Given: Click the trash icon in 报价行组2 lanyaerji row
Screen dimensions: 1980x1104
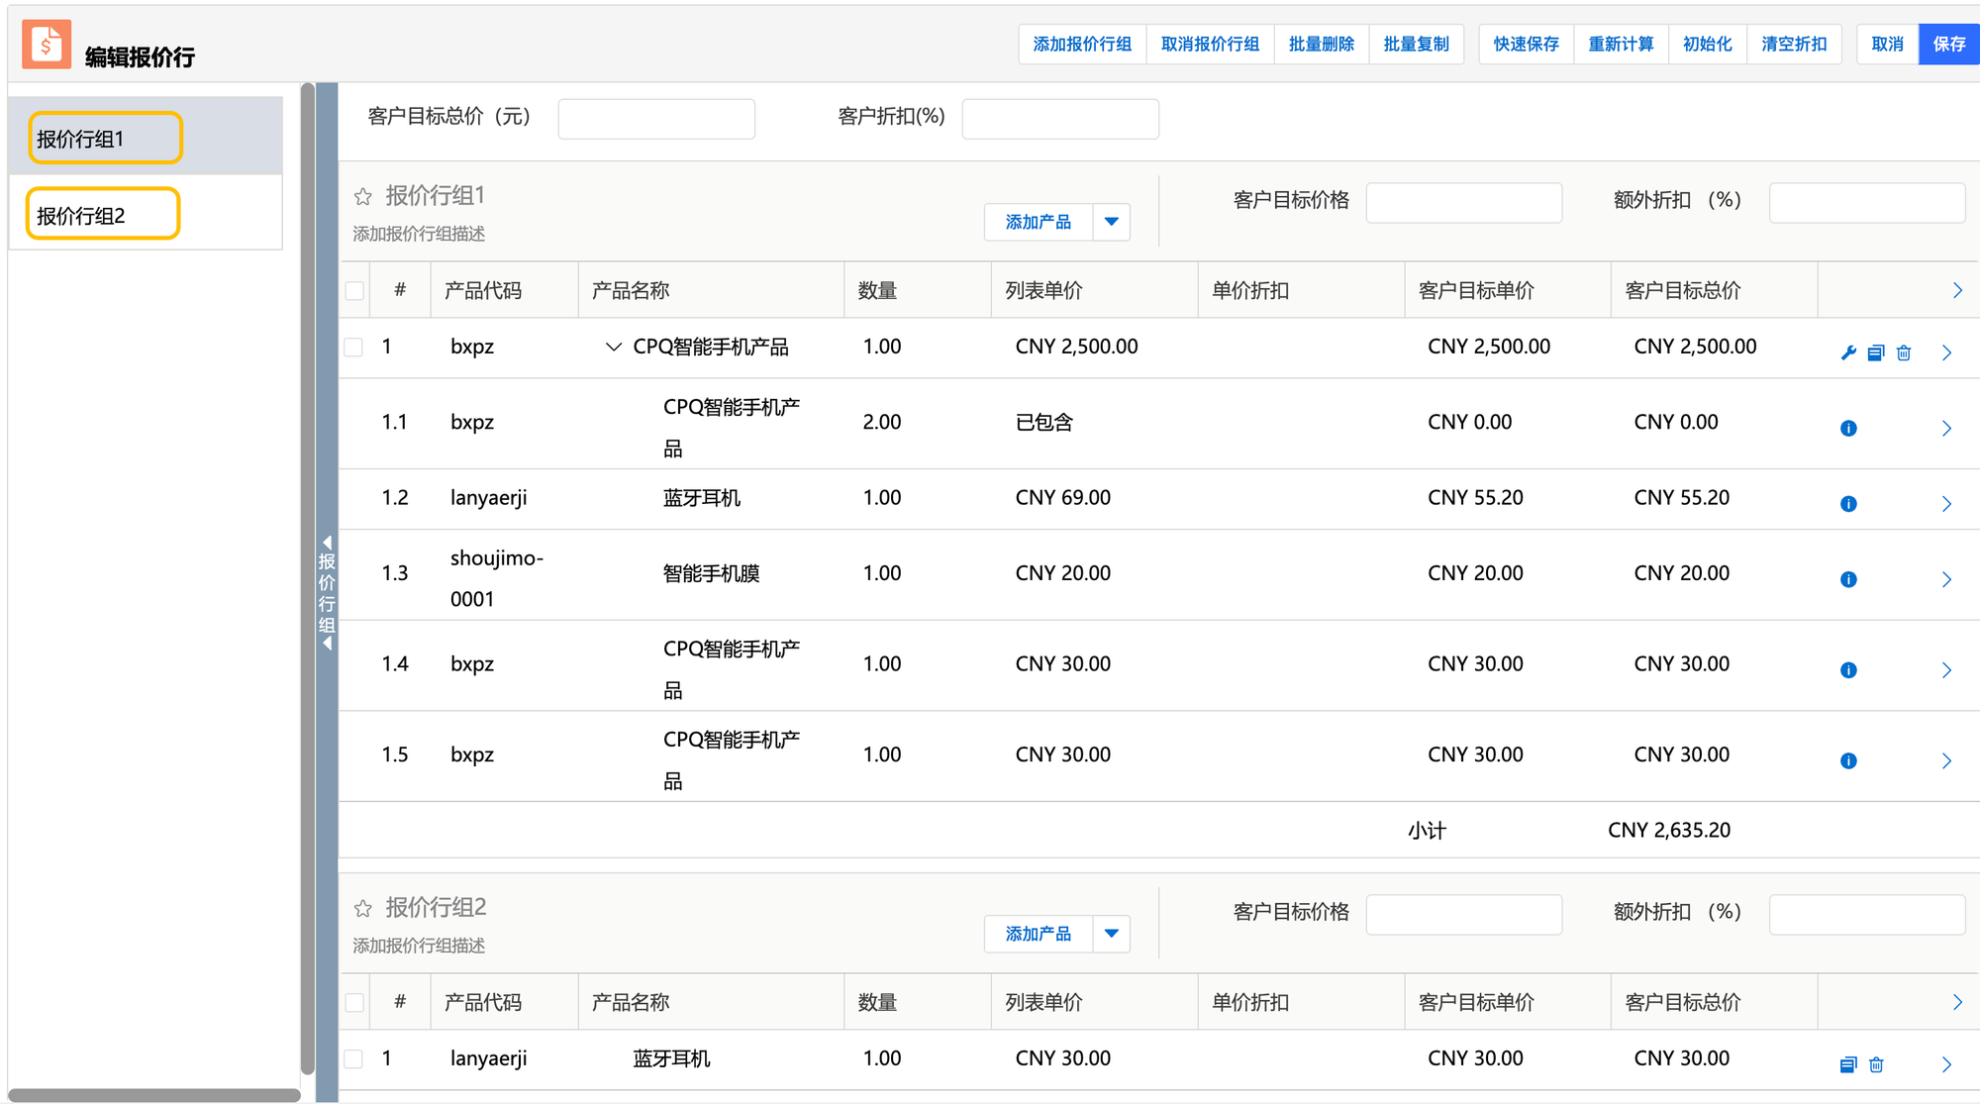Looking at the screenshot, I should (x=1875, y=1065).
